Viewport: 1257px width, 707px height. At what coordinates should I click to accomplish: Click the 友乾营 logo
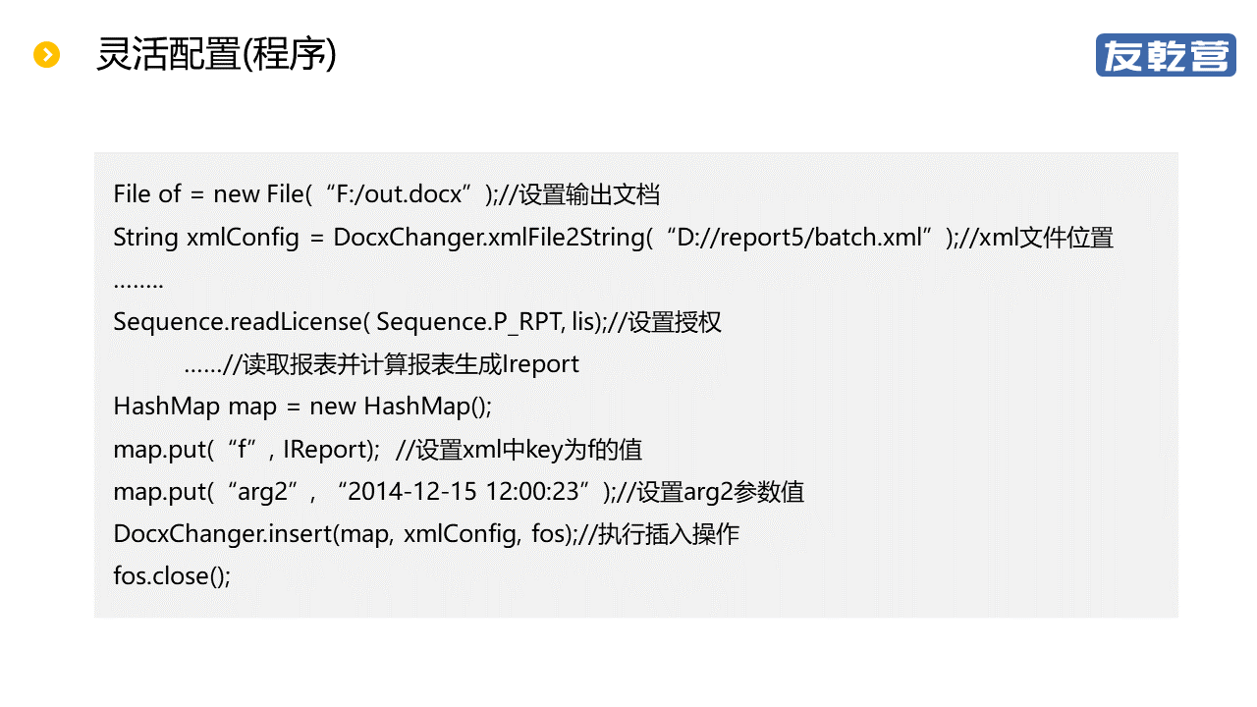pyautogui.click(x=1165, y=55)
